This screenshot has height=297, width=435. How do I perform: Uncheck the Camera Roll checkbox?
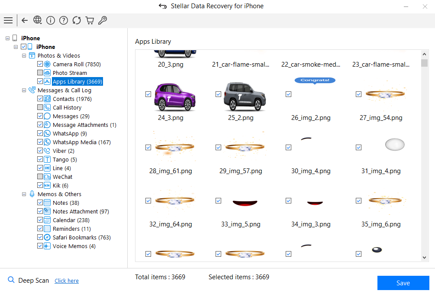40,64
